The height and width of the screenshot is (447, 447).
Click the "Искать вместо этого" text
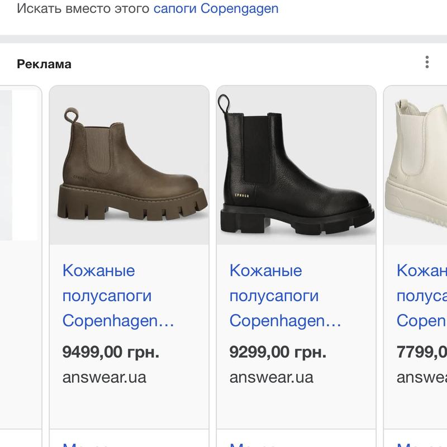(83, 8)
